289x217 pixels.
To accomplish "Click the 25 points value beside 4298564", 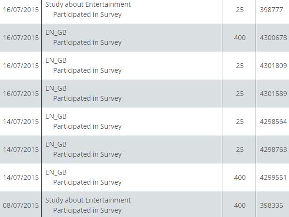I will pos(240,122).
